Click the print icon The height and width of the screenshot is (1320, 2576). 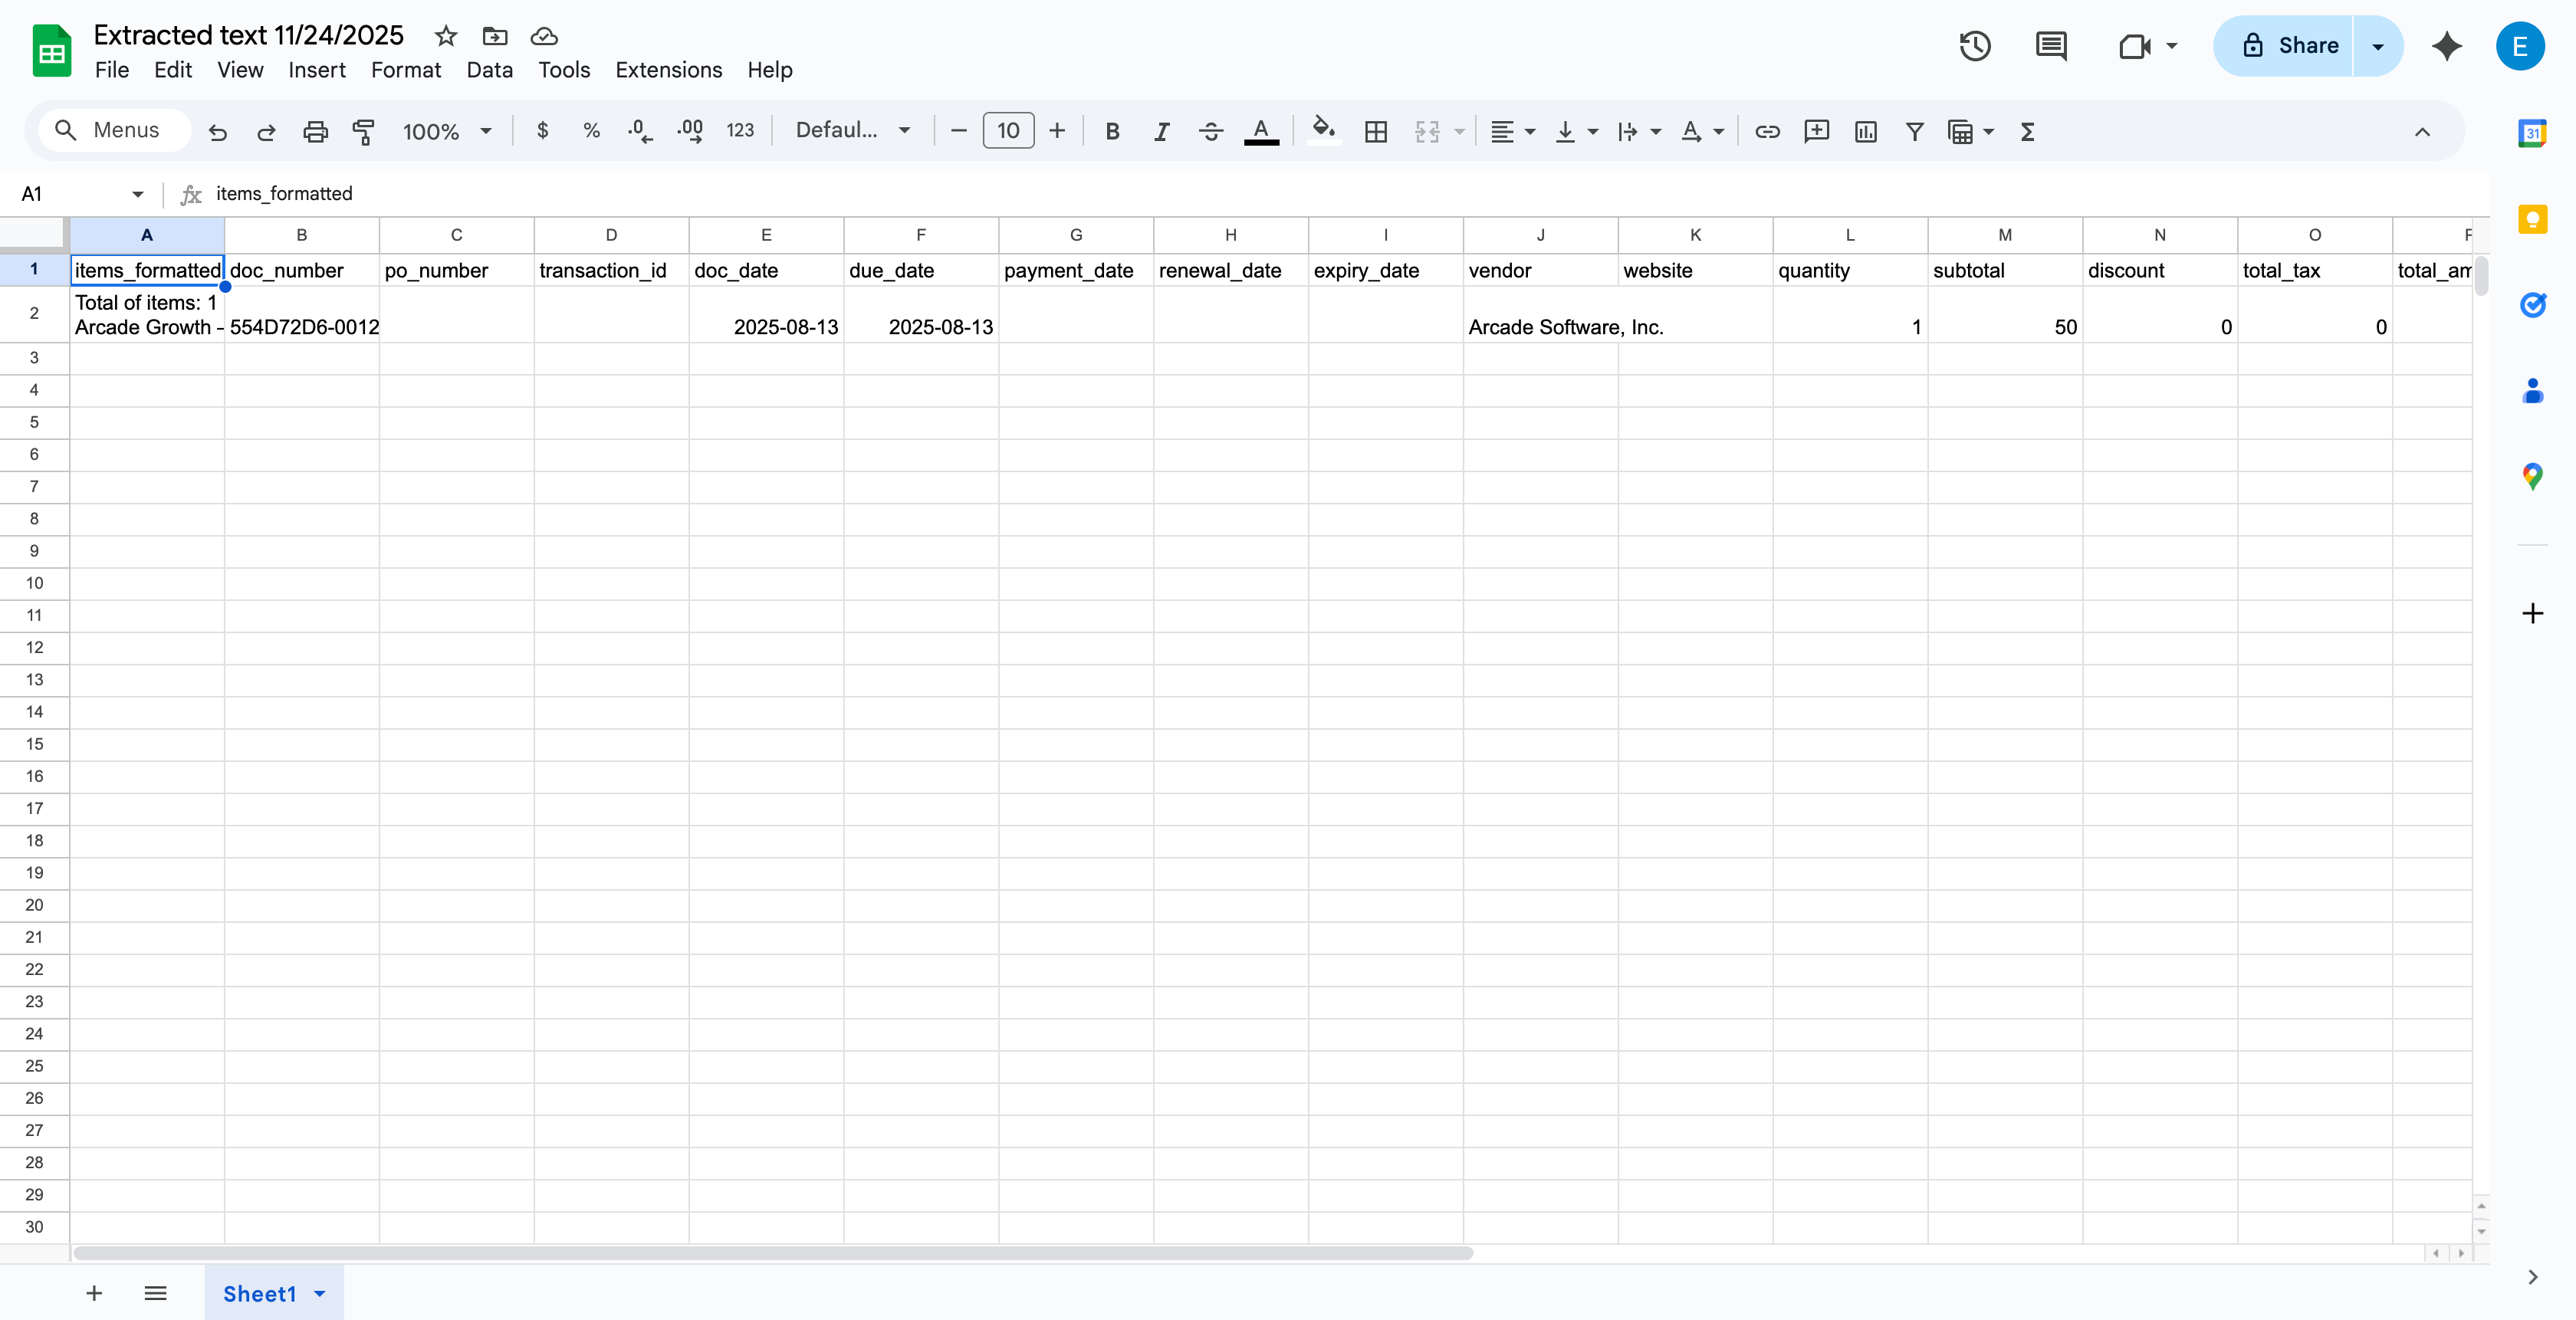tap(315, 131)
